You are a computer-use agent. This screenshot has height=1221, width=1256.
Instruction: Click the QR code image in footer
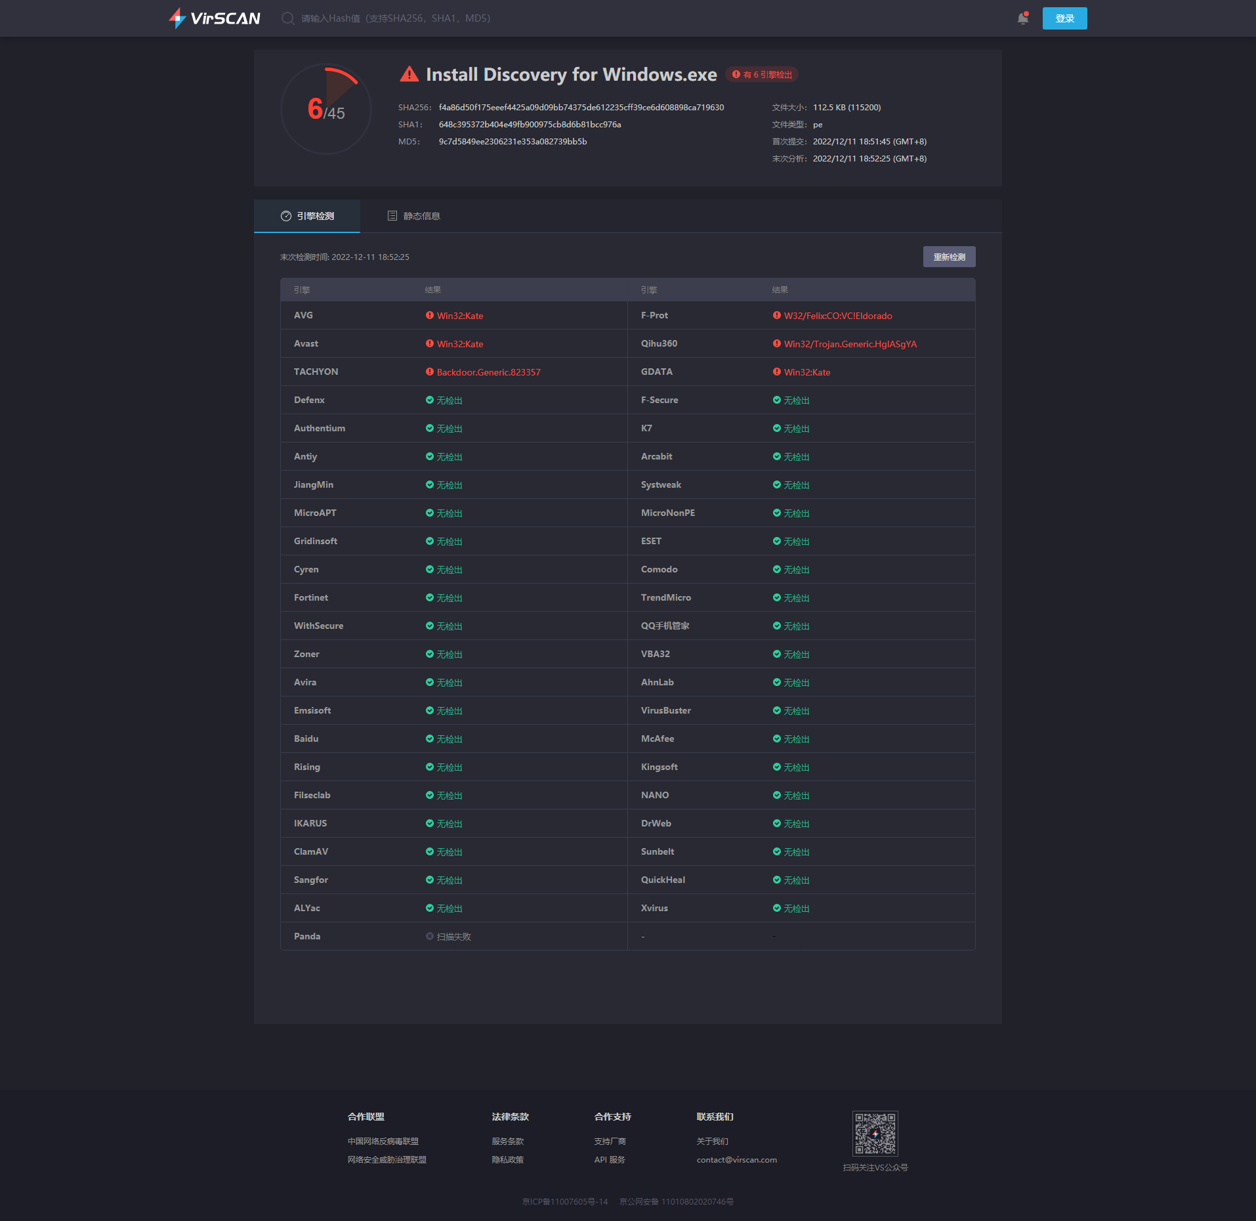[x=875, y=1133]
